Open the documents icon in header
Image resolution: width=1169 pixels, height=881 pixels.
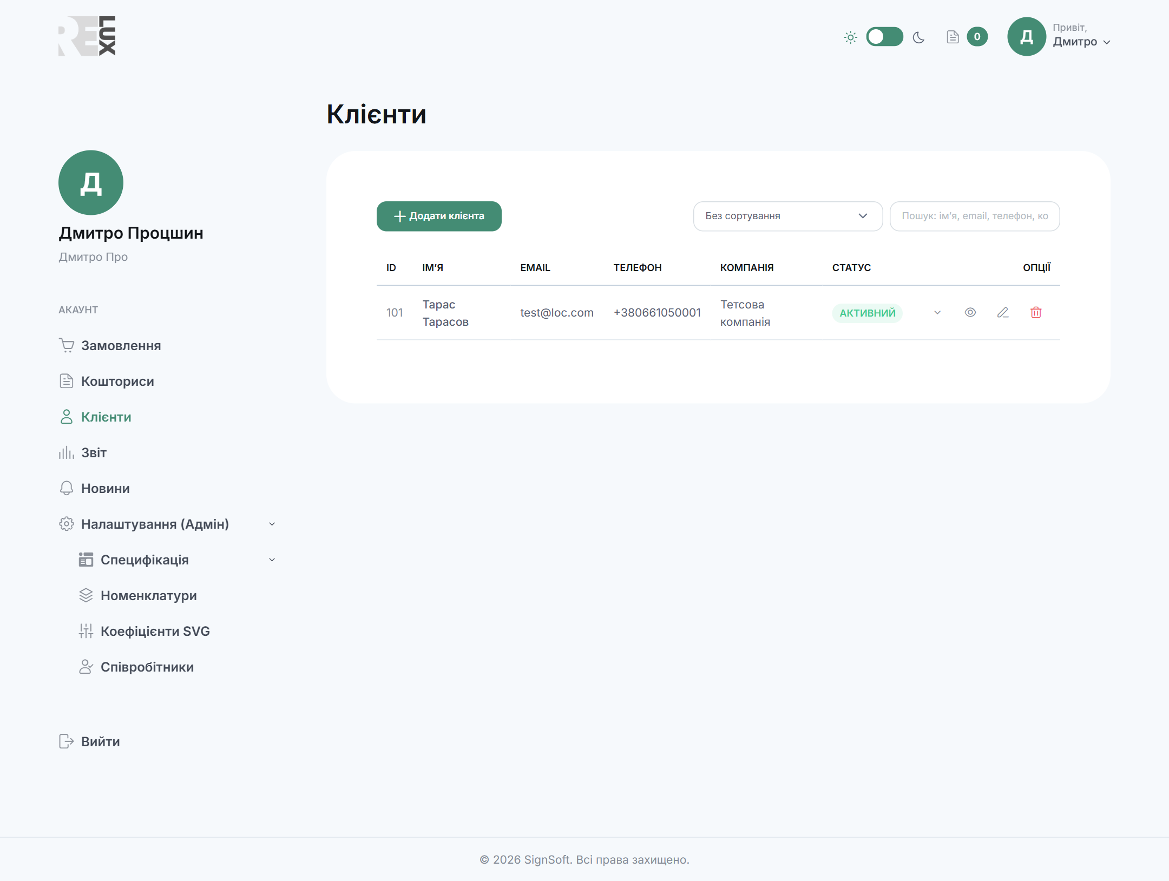pyautogui.click(x=953, y=37)
